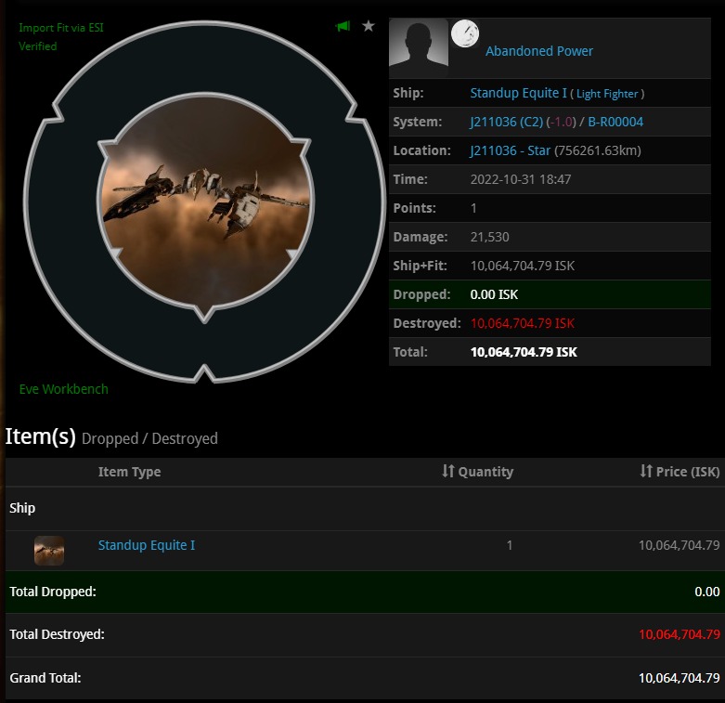The image size is (725, 703).
Task: Click the round corporation logo icon
Action: coord(465,33)
